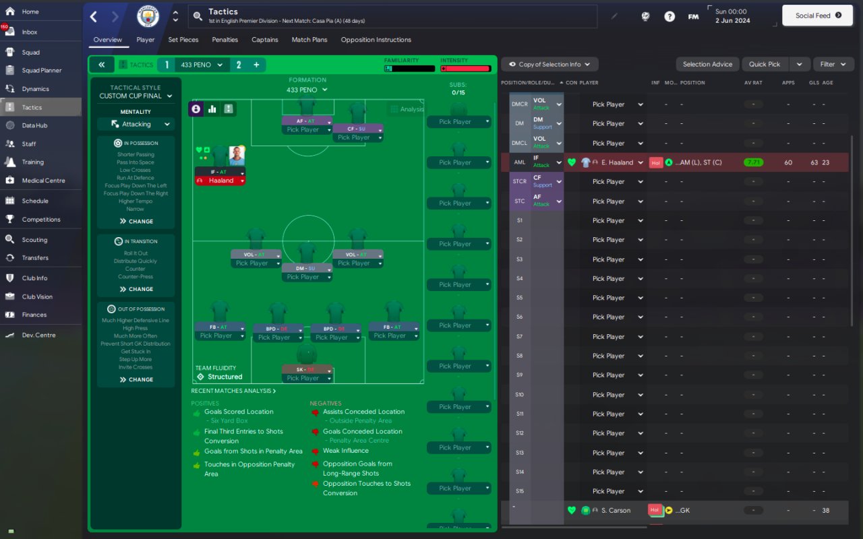863x539 pixels.
Task: Switch pitch to player view icon
Action: [x=196, y=108]
